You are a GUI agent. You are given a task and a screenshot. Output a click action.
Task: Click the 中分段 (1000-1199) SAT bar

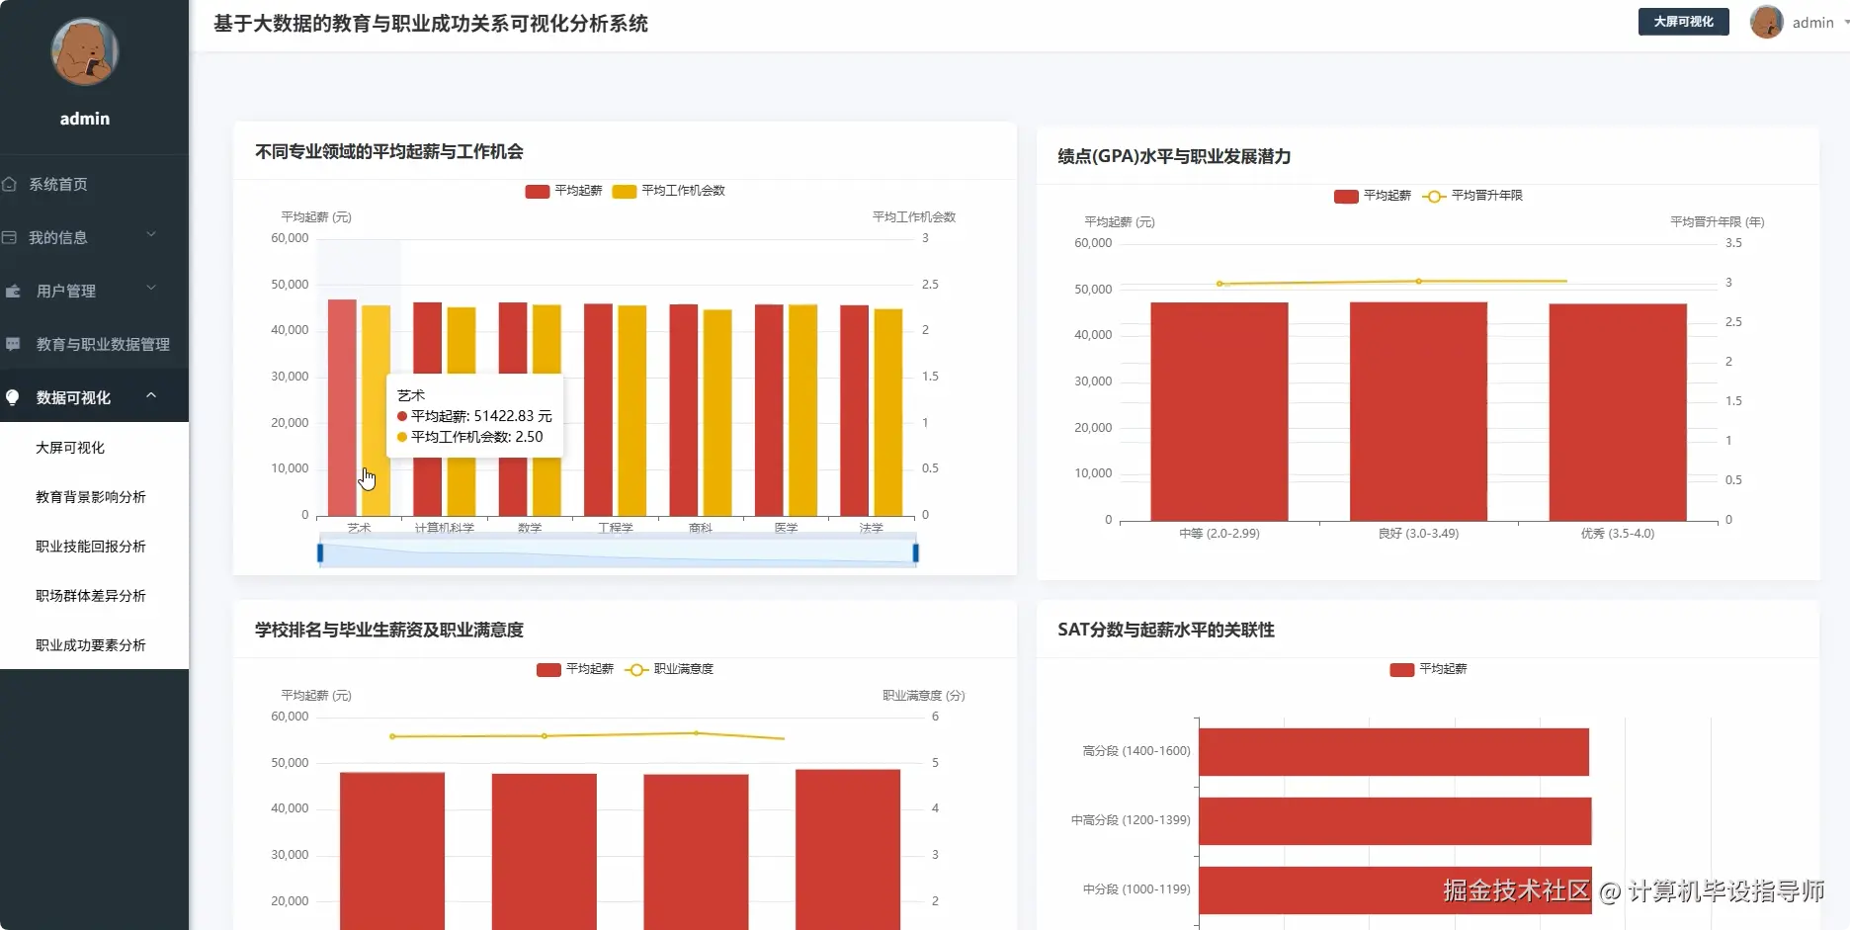[x=1395, y=890]
